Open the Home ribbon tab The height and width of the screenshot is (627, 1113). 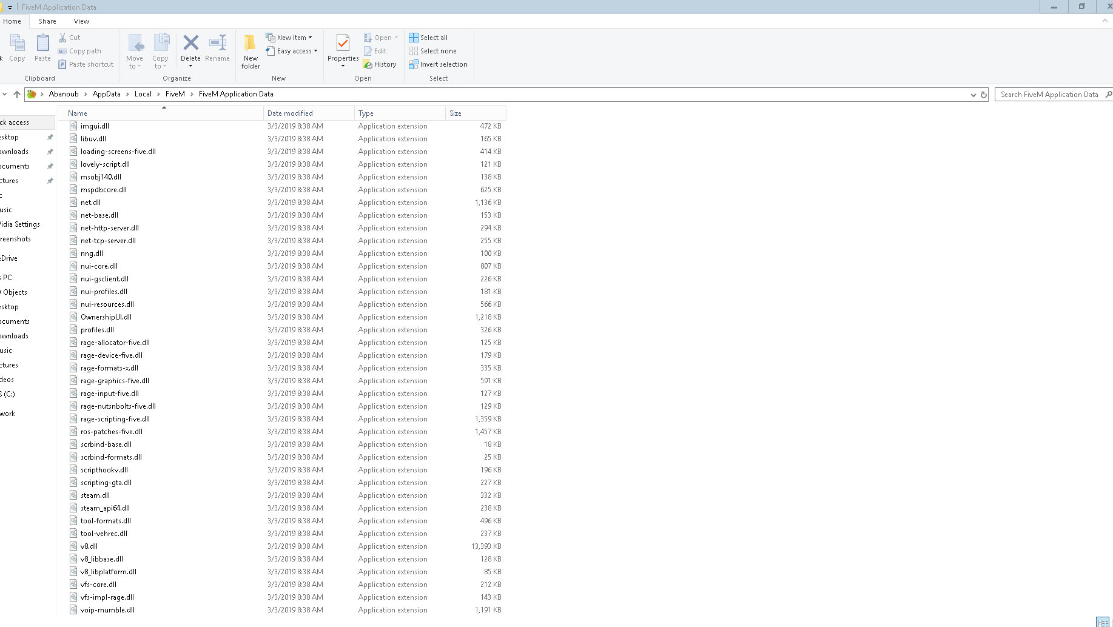coord(12,21)
